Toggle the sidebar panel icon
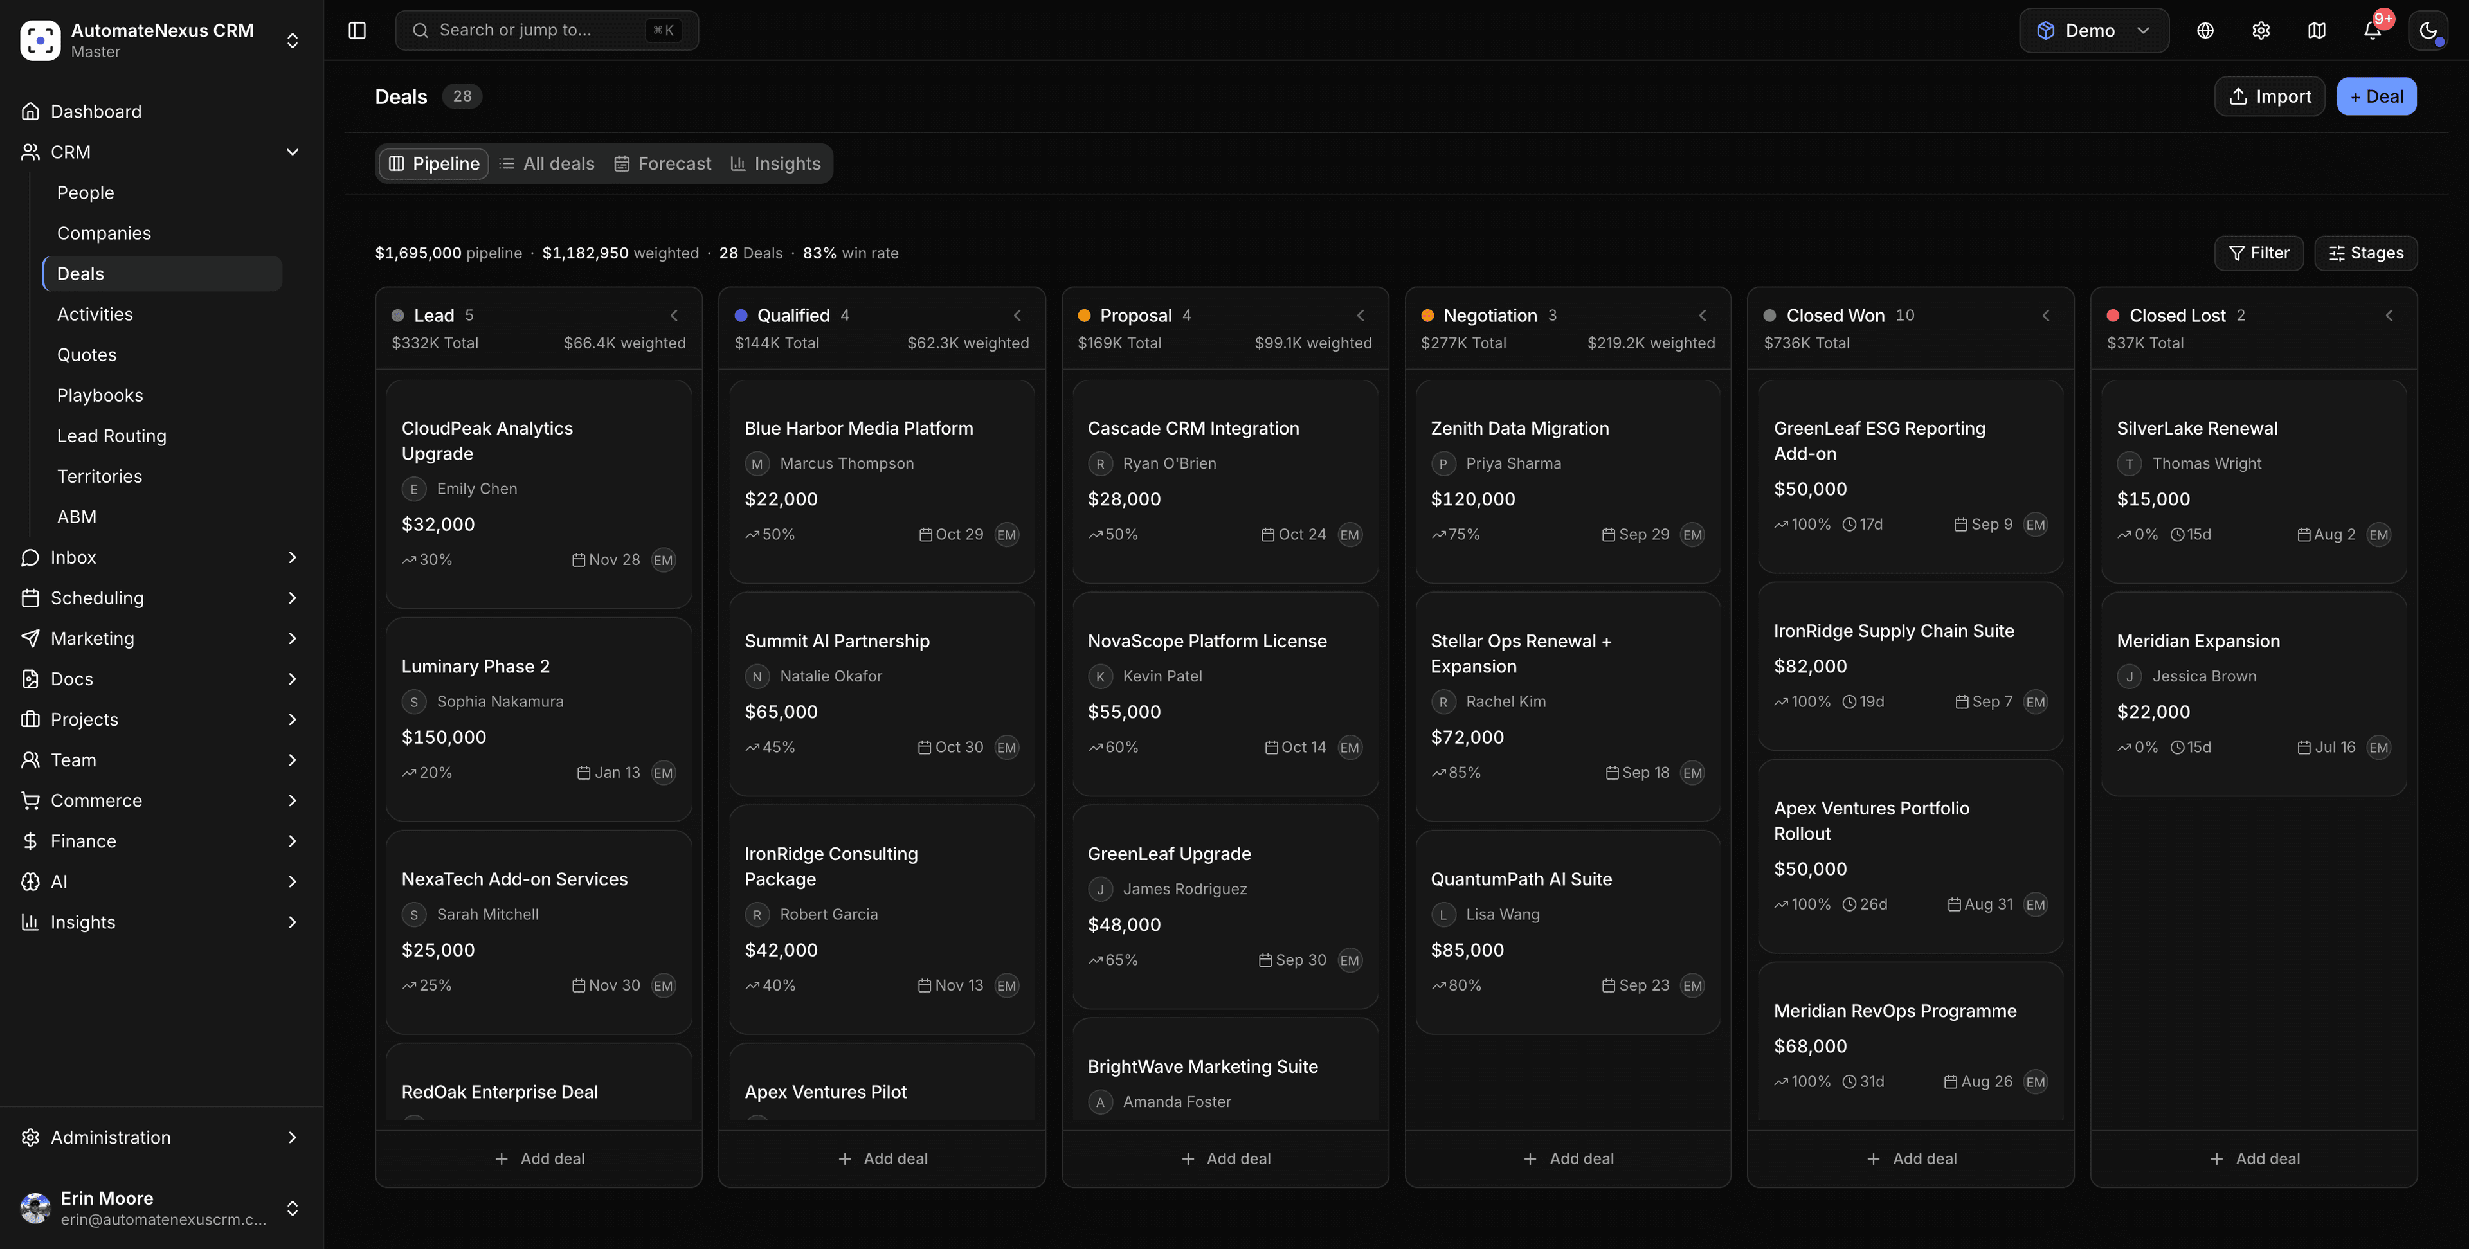2469x1249 pixels. 357,31
